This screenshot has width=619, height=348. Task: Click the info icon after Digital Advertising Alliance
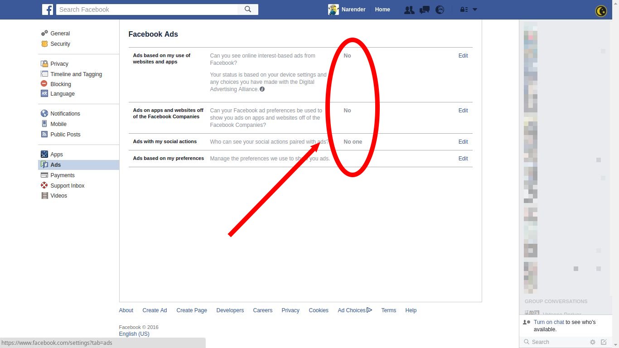262,89
